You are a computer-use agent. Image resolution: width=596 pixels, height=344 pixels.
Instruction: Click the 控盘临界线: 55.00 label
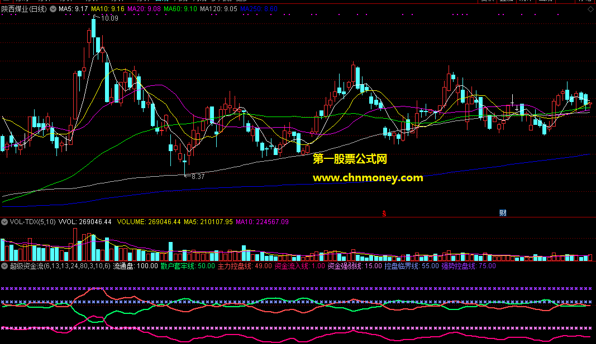point(412,267)
